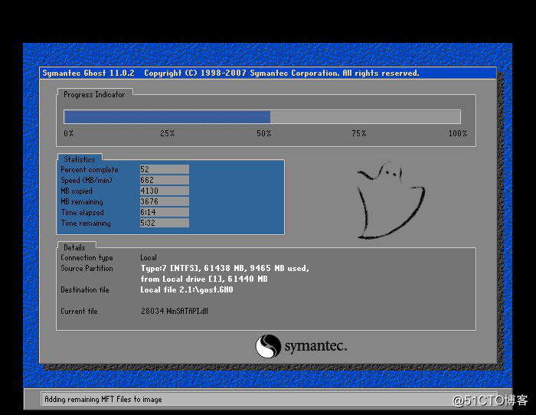This screenshot has height=415, width=536.
Task: Click the Symantec yin-yang logo icon
Action: pyautogui.click(x=268, y=346)
